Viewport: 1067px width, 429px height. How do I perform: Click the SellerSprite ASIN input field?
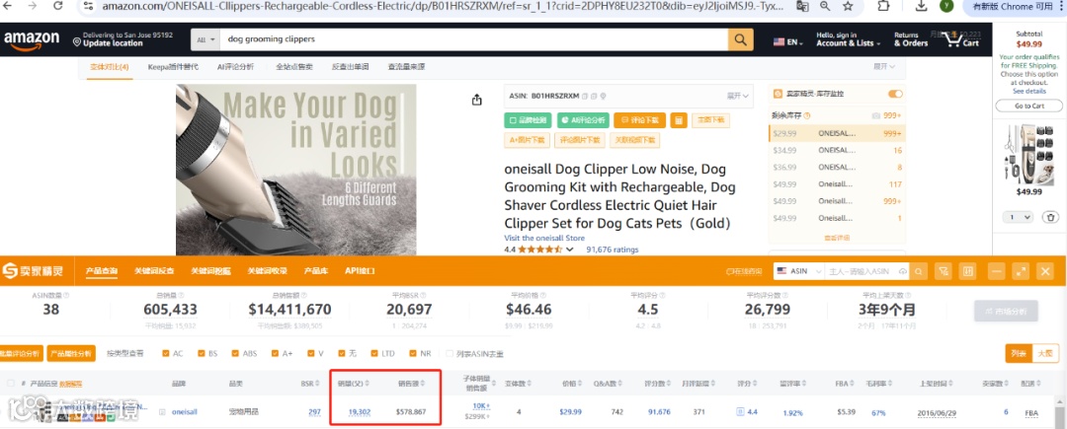866,271
